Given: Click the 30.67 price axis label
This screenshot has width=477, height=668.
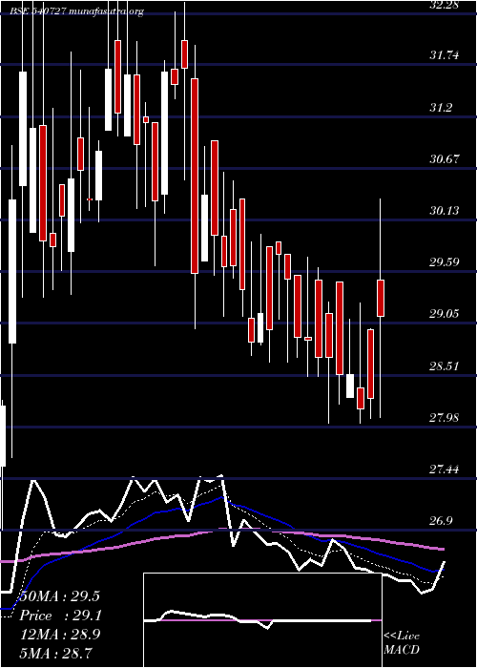Looking at the screenshot, I should click(x=445, y=159).
